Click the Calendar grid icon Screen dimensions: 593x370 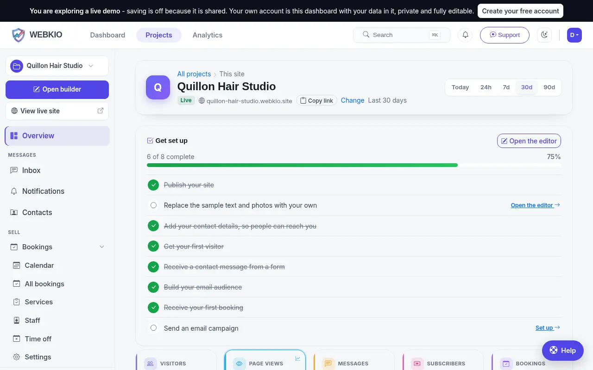click(x=17, y=265)
